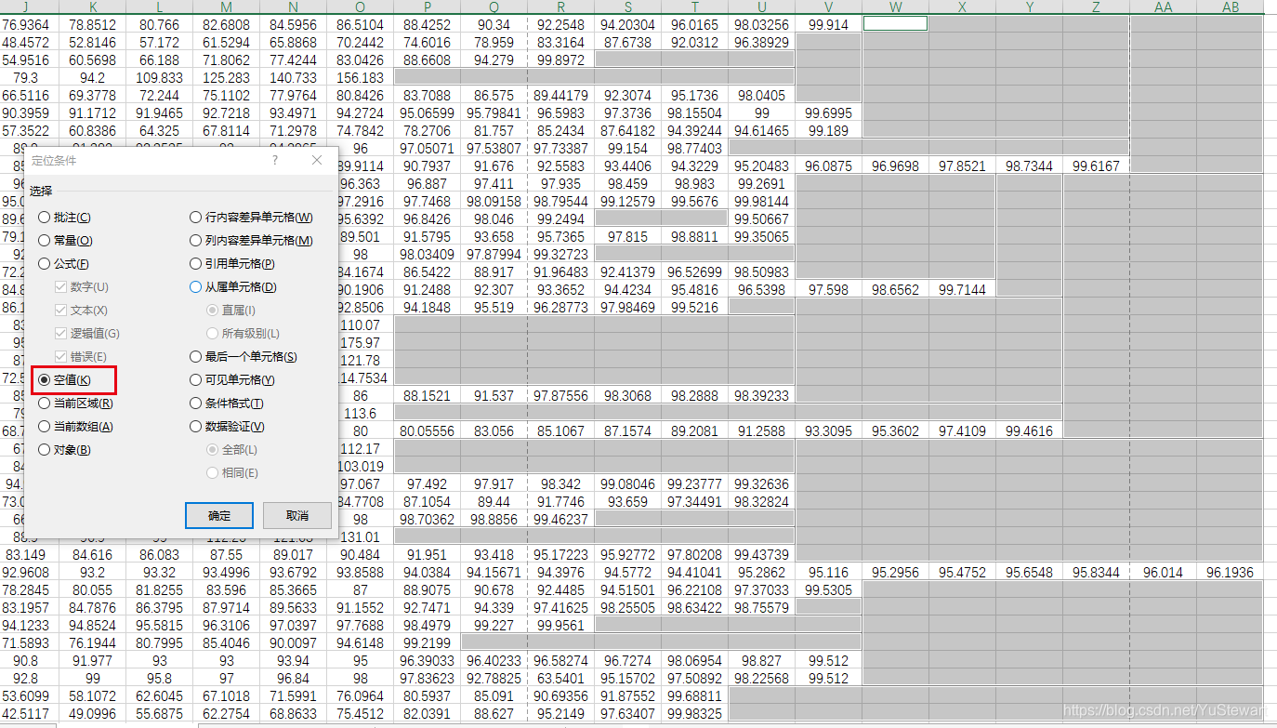Click cell with value 96.014
Screen dimensions: 1277x728
(x=1164, y=572)
